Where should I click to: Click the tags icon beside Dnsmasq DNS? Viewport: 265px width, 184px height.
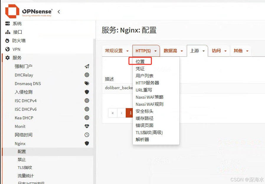(87, 83)
